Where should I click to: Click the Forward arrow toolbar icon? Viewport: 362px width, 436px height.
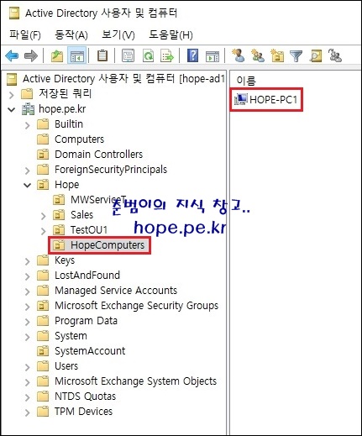coord(31,56)
